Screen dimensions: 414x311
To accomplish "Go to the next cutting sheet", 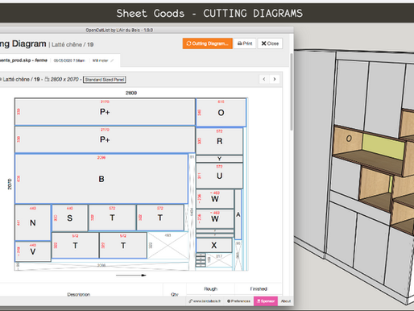I will tap(275, 79).
